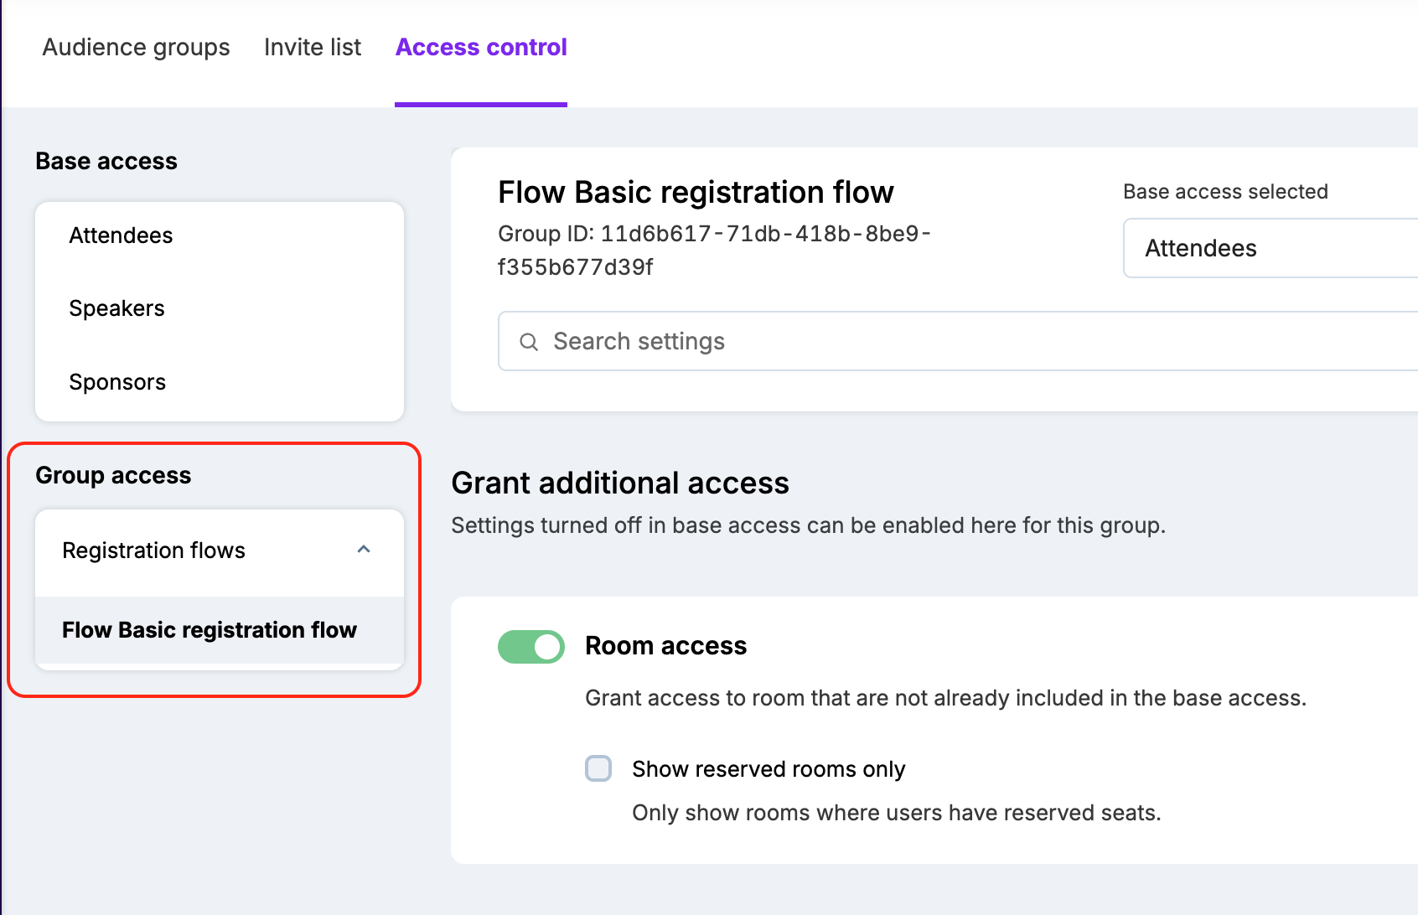Viewport: 1418px width, 915px height.
Task: Choose Attendees under Base access list
Action: pos(121,235)
